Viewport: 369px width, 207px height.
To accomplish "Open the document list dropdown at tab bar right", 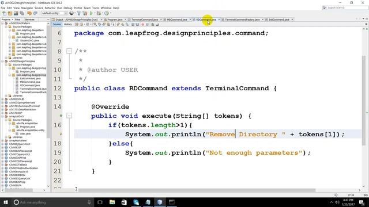I will [x=363, y=19].
